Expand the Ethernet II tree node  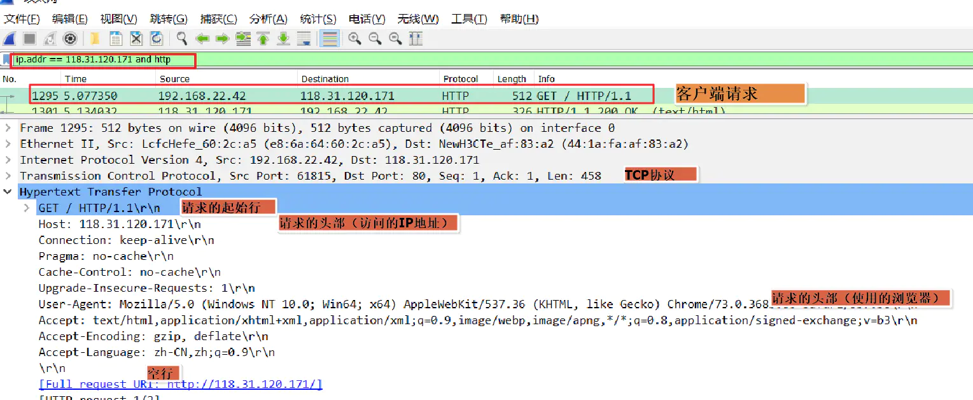8,144
